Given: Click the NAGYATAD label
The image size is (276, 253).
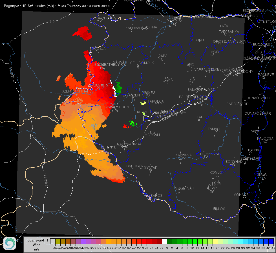Looking at the screenshot, I should pyautogui.click(x=148, y=168).
